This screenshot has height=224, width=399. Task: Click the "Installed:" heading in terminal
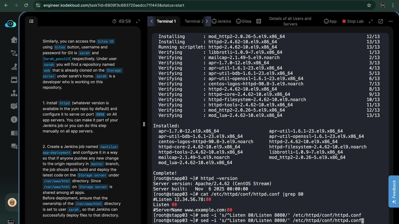(166, 126)
